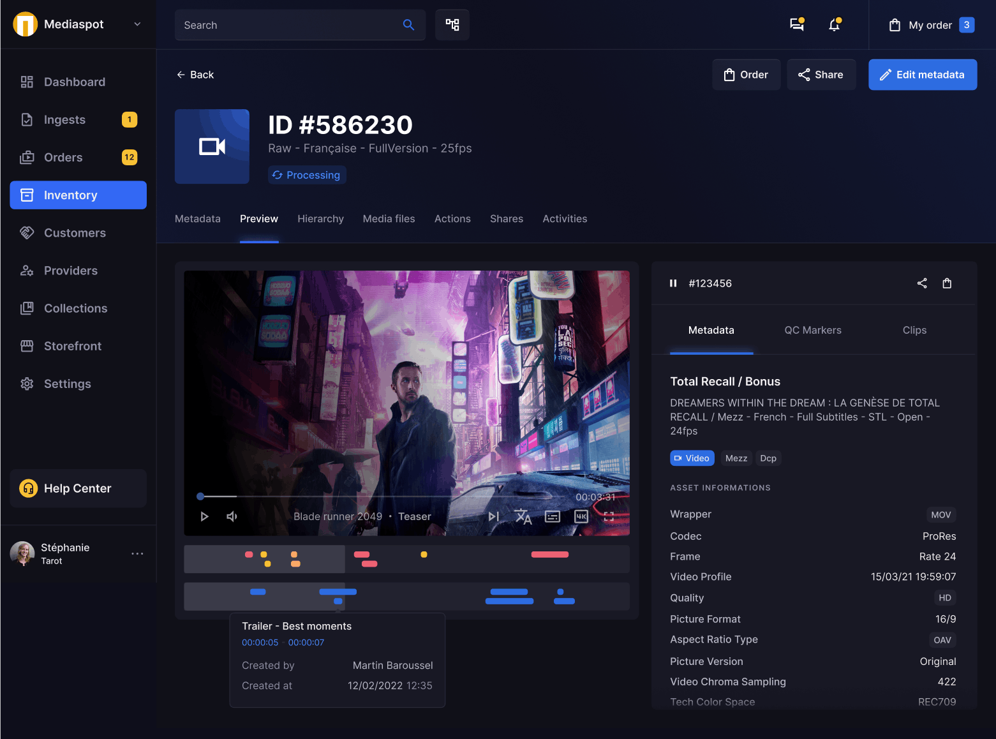
Task: Click the single blue dot clip marker
Action: (x=560, y=592)
